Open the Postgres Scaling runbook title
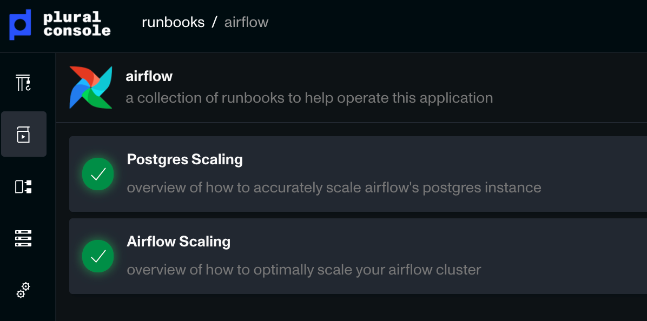This screenshot has width=647, height=321. point(185,160)
